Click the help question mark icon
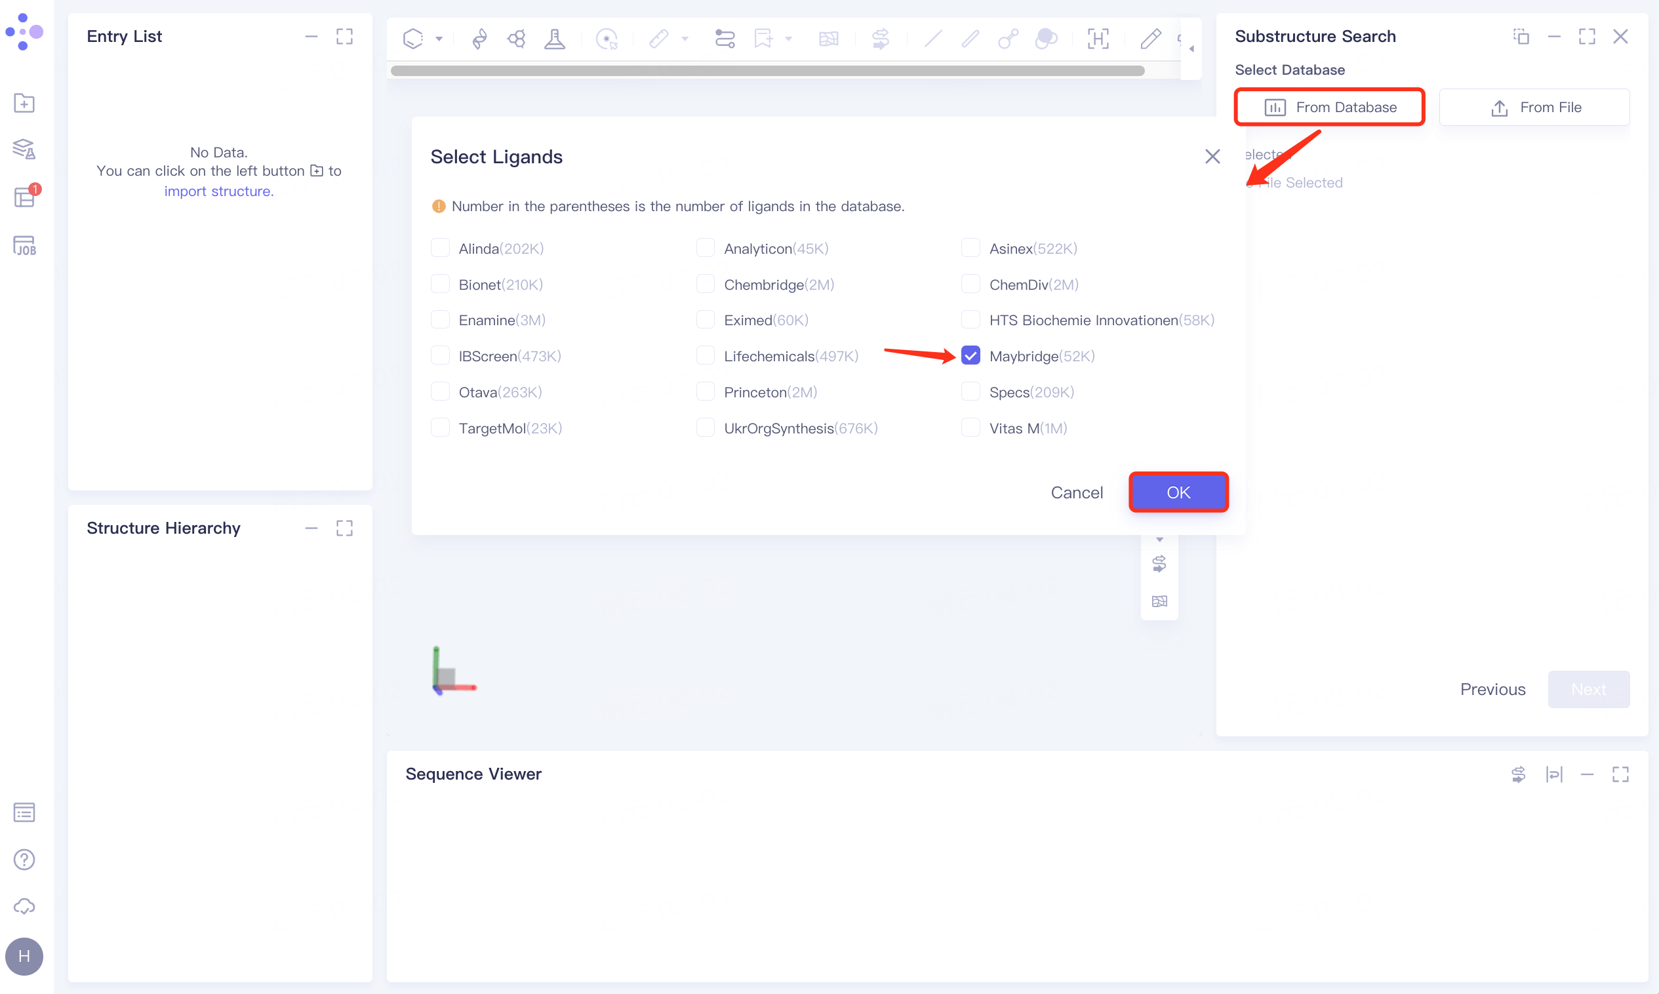 click(x=24, y=860)
